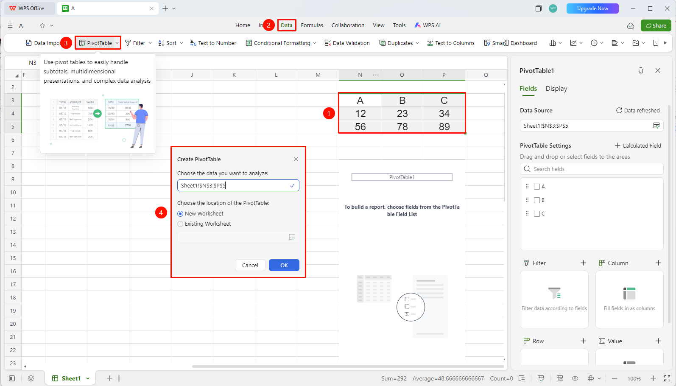Open the hamburger main menu icon
The image size is (676, 386).
[x=10, y=25]
